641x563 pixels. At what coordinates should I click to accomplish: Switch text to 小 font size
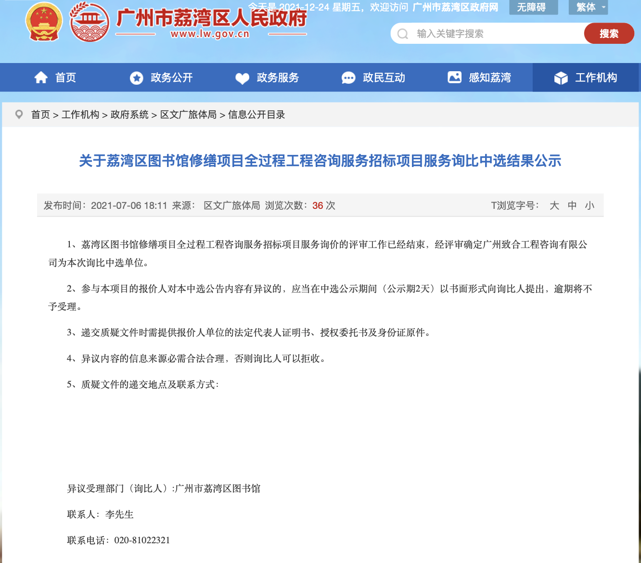click(x=590, y=205)
